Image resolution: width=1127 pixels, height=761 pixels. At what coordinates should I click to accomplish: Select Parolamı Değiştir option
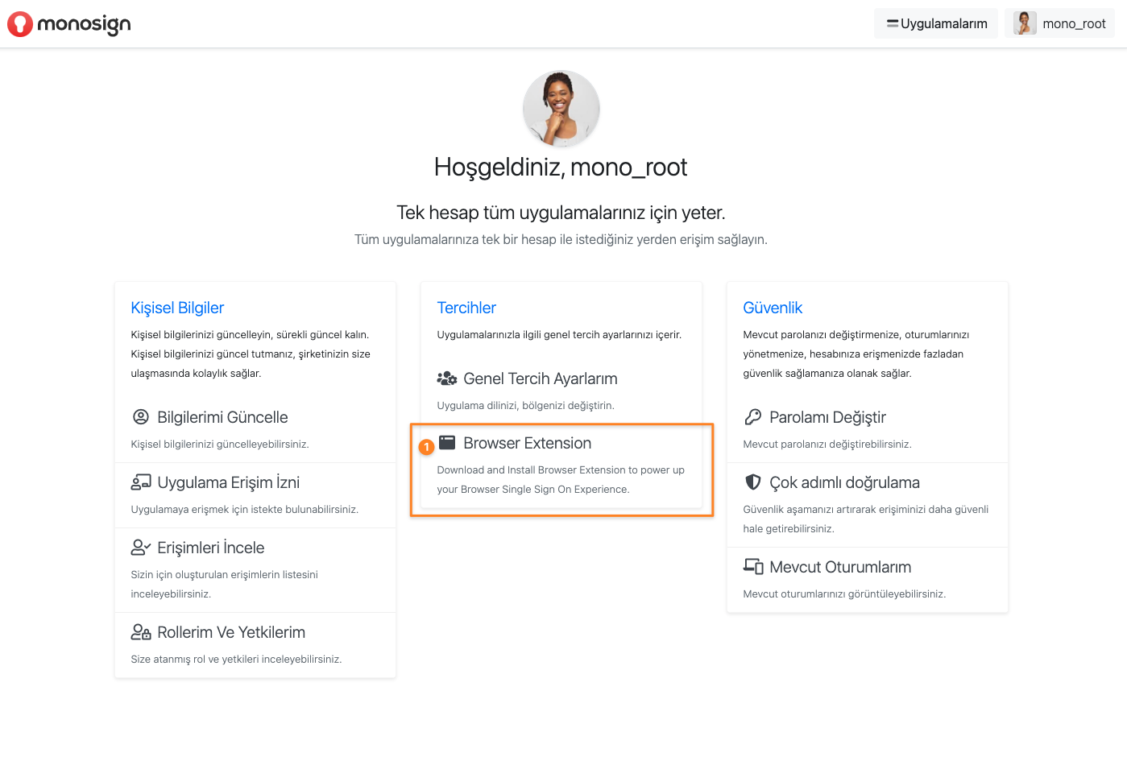(868, 430)
